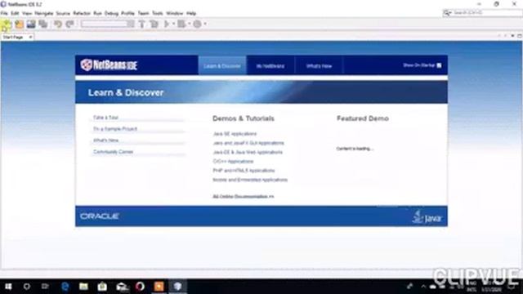Click the Open Project toolbar icon
This screenshot has width=523, height=294.
coord(31,24)
